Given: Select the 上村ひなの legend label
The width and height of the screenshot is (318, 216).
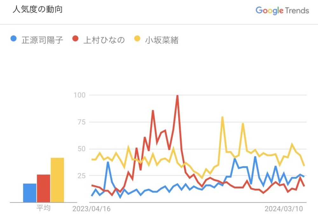Looking at the screenshot, I should point(104,40).
